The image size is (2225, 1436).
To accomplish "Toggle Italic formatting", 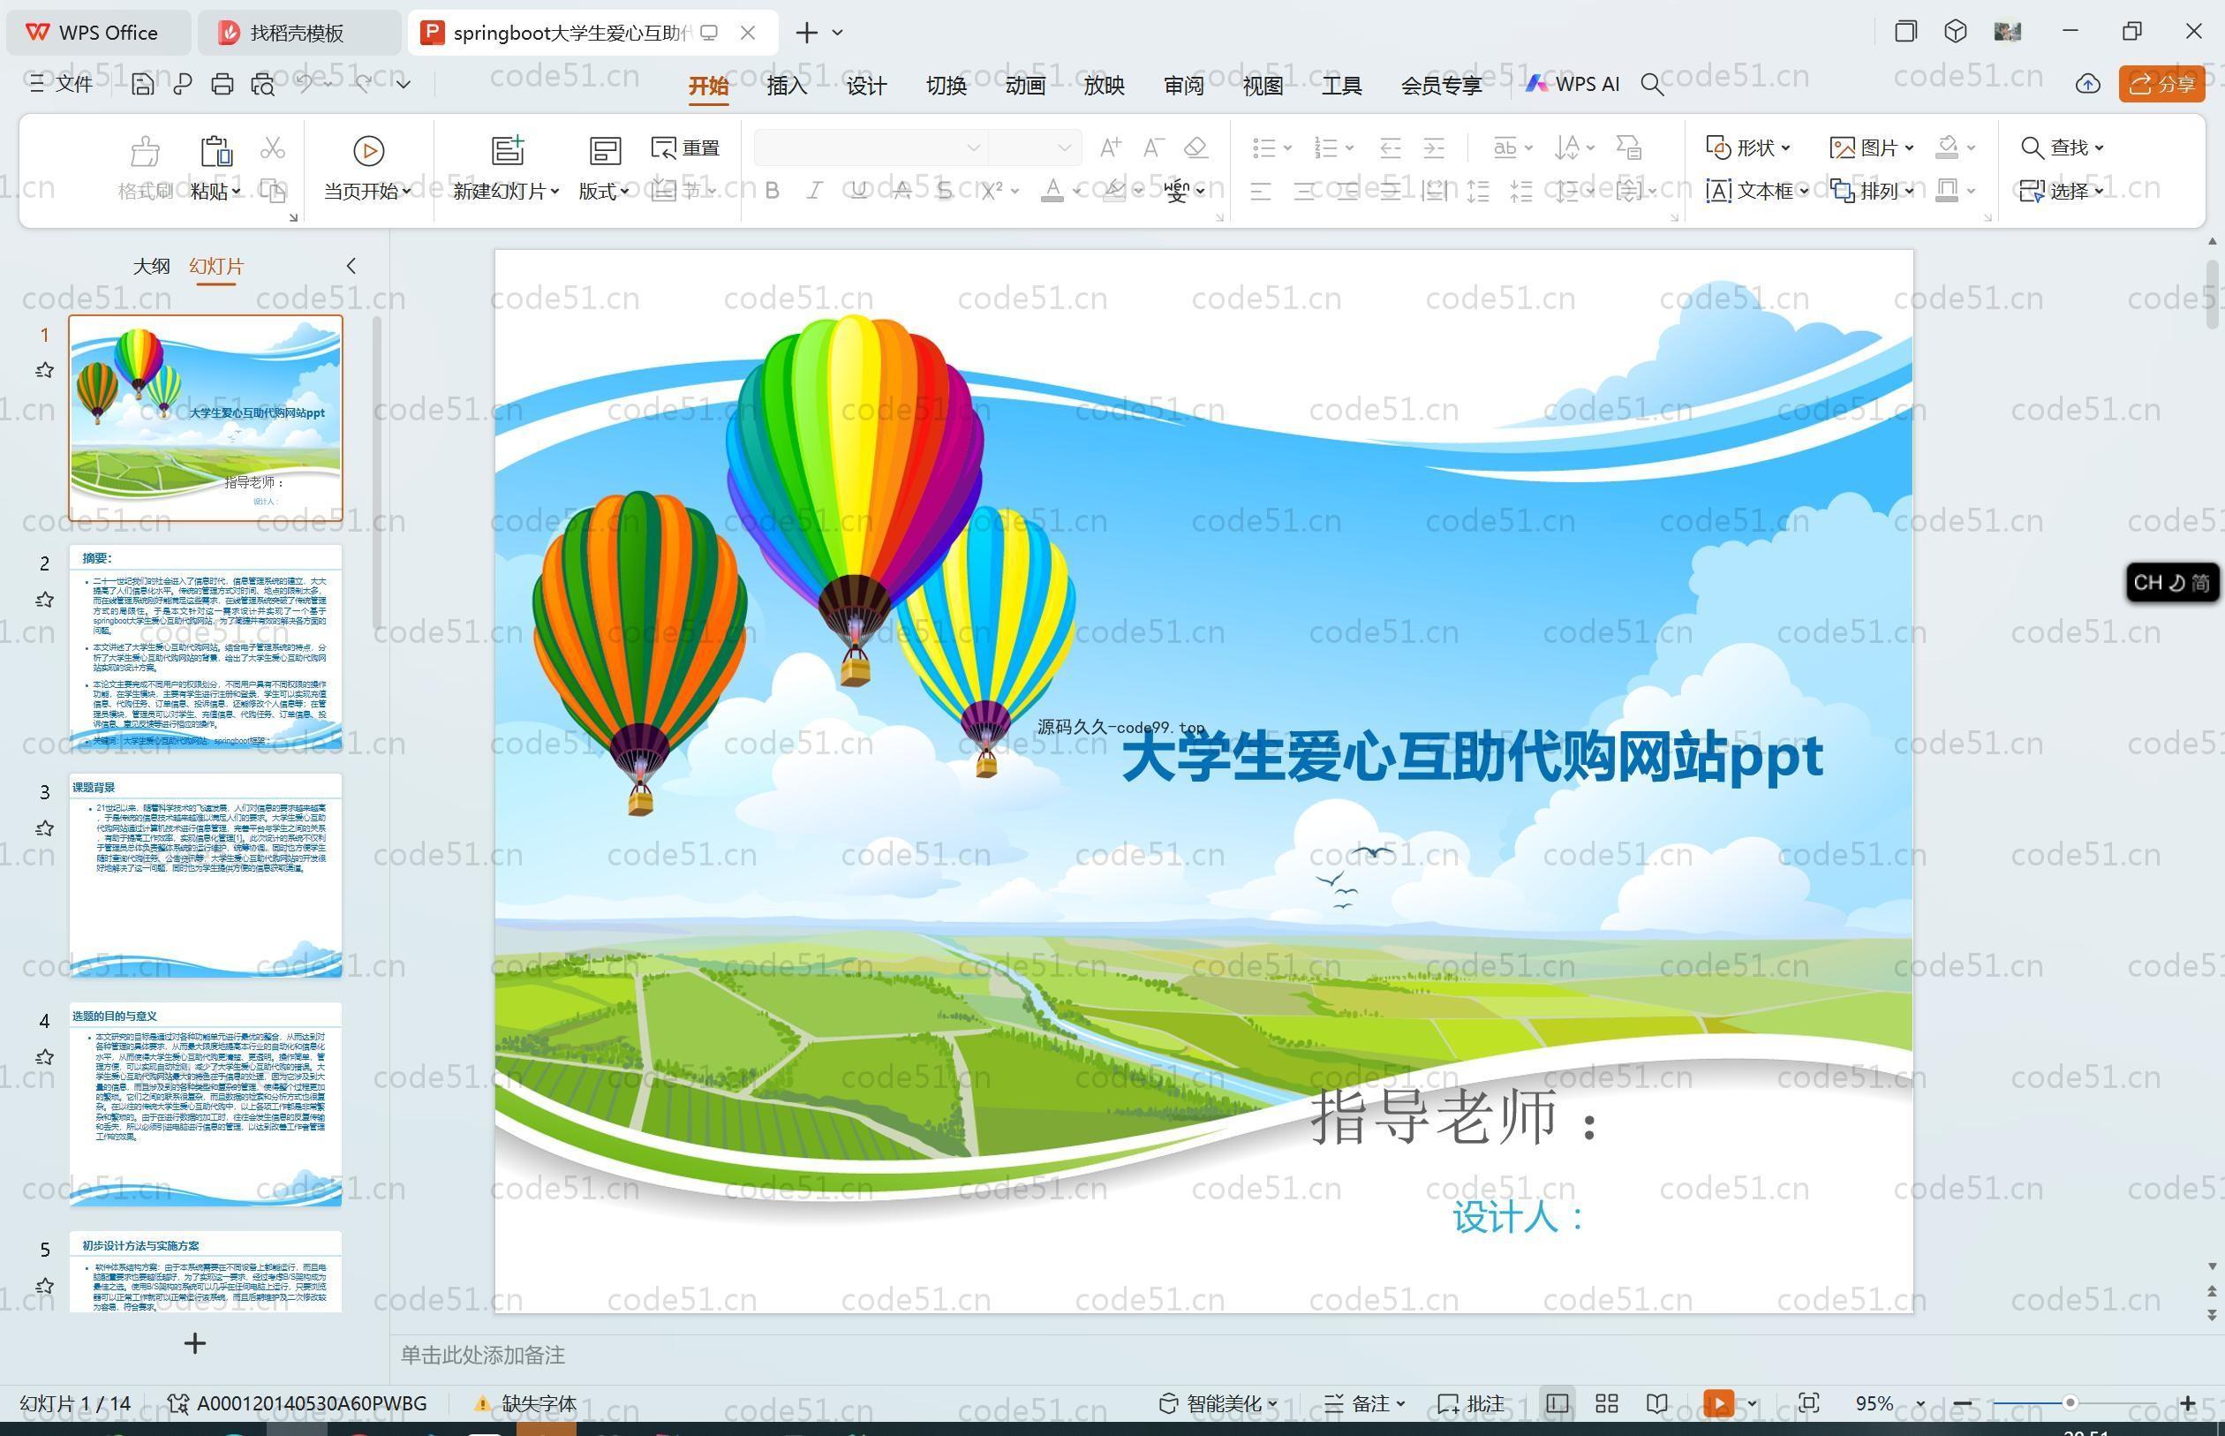I will click(815, 191).
